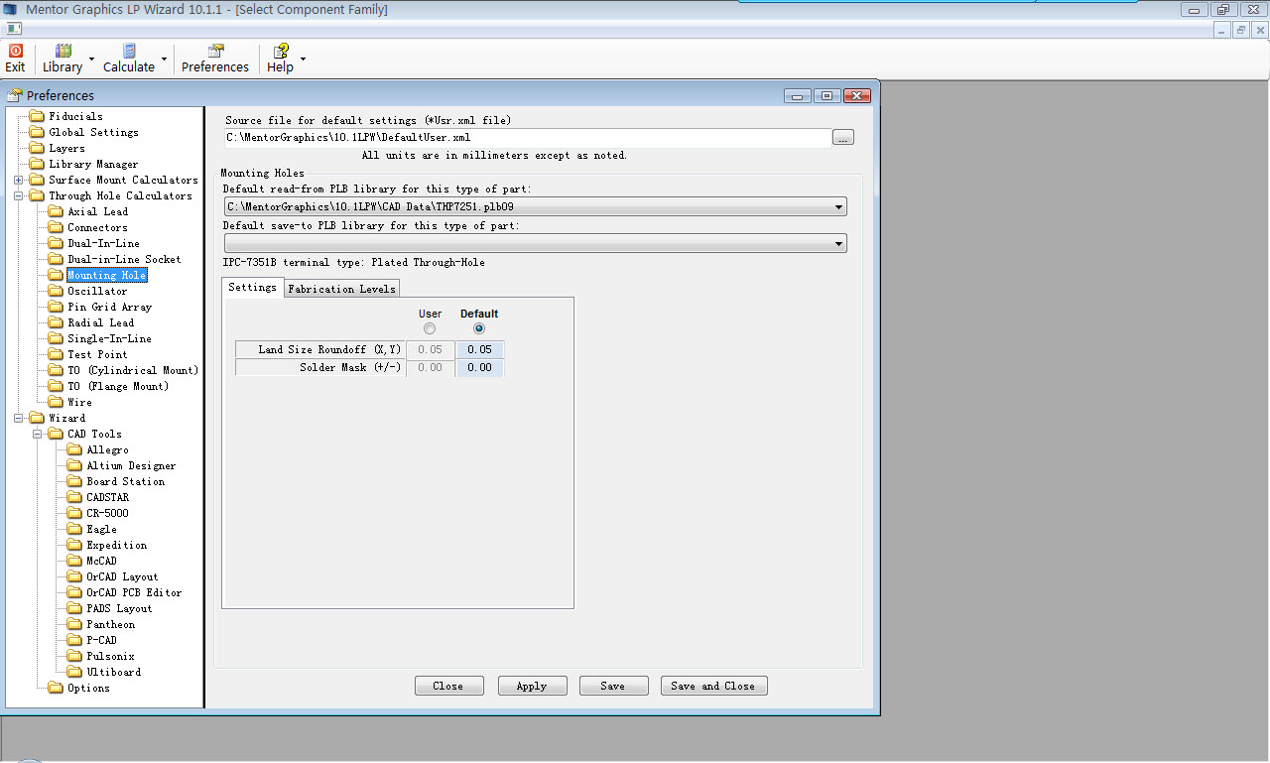Select the User radio button
Viewport: 1270px width, 763px height.
(430, 328)
